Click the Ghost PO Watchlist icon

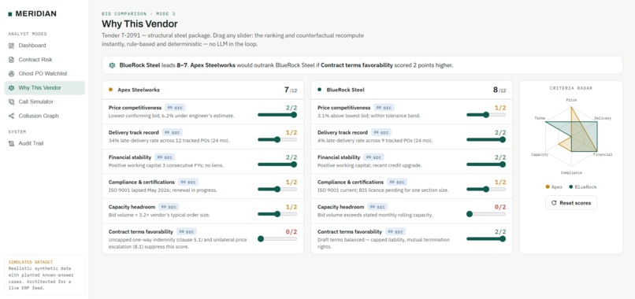click(11, 74)
